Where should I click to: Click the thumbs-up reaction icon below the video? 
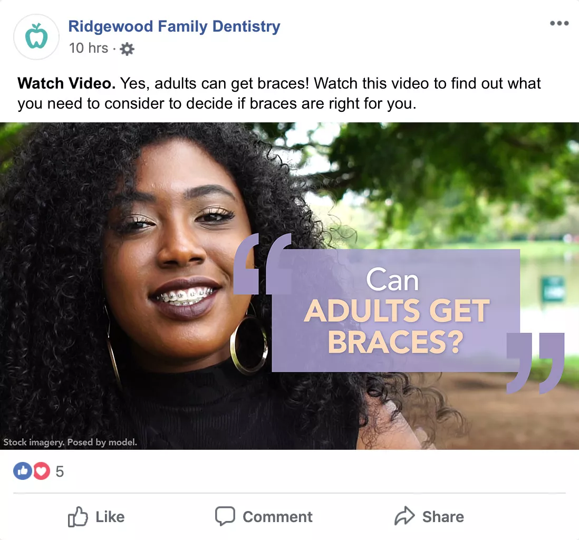pyautogui.click(x=22, y=471)
